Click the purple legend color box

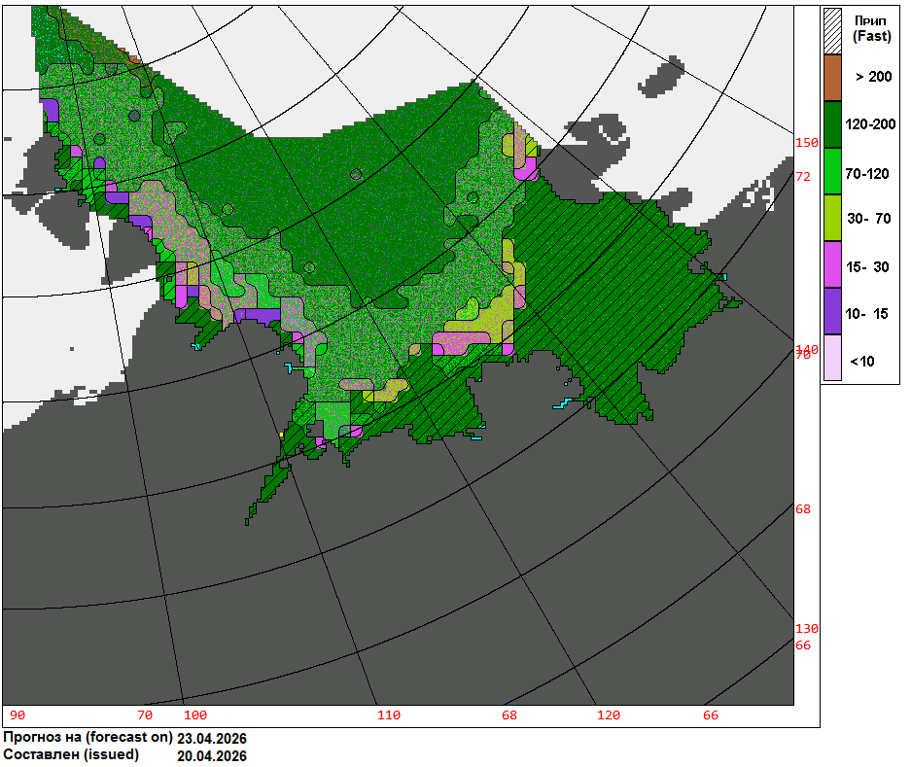pos(832,313)
